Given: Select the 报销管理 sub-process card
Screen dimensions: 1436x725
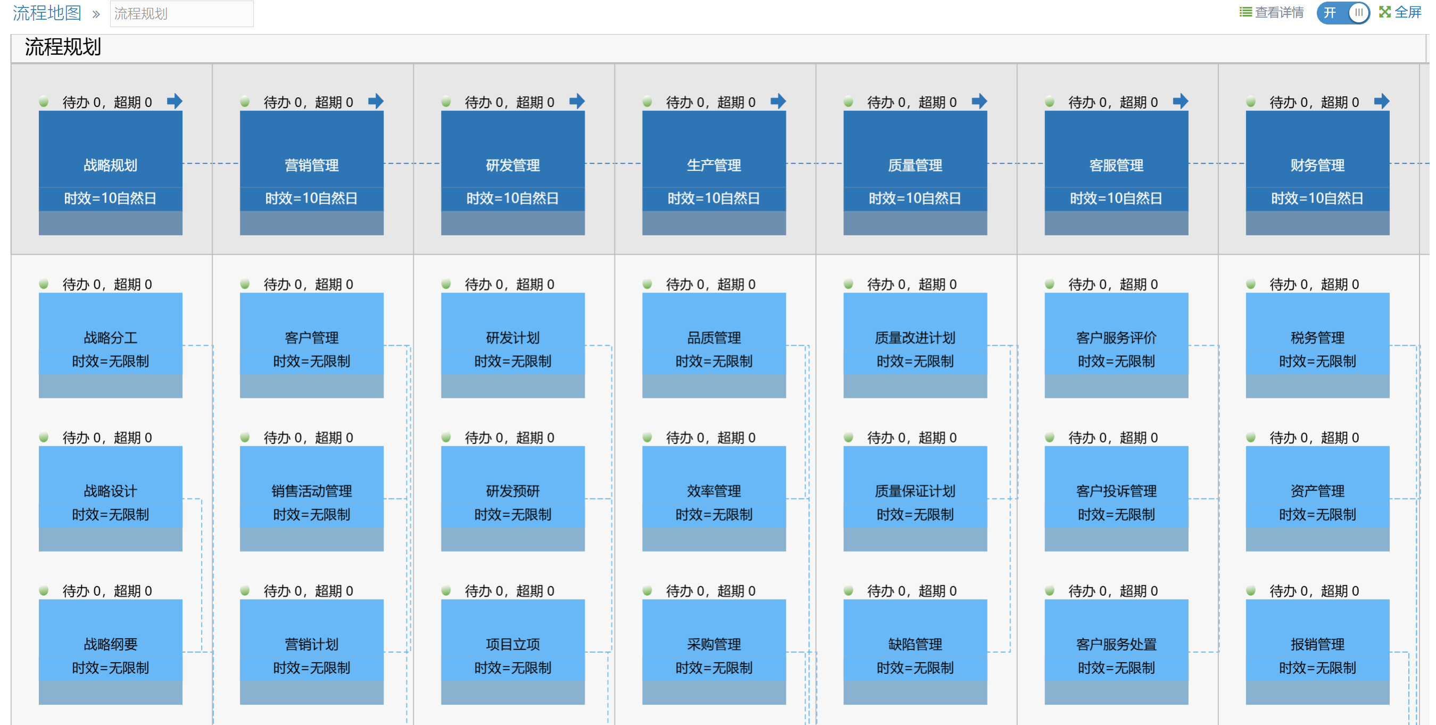Looking at the screenshot, I should click(x=1318, y=652).
